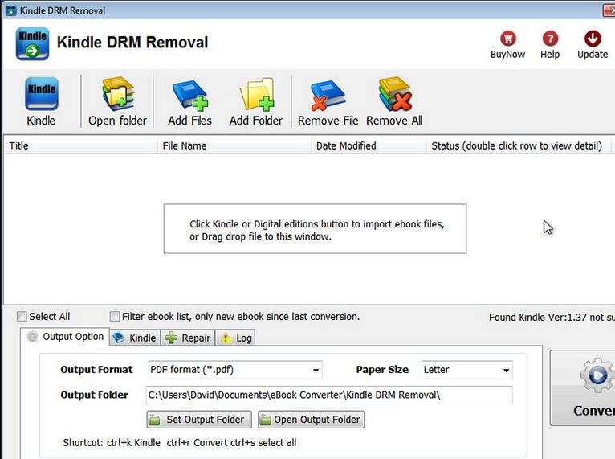Open the source folder via Open folder
615x459 pixels.
[117, 101]
